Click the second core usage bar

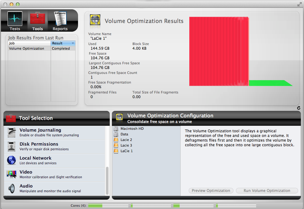(151, 206)
